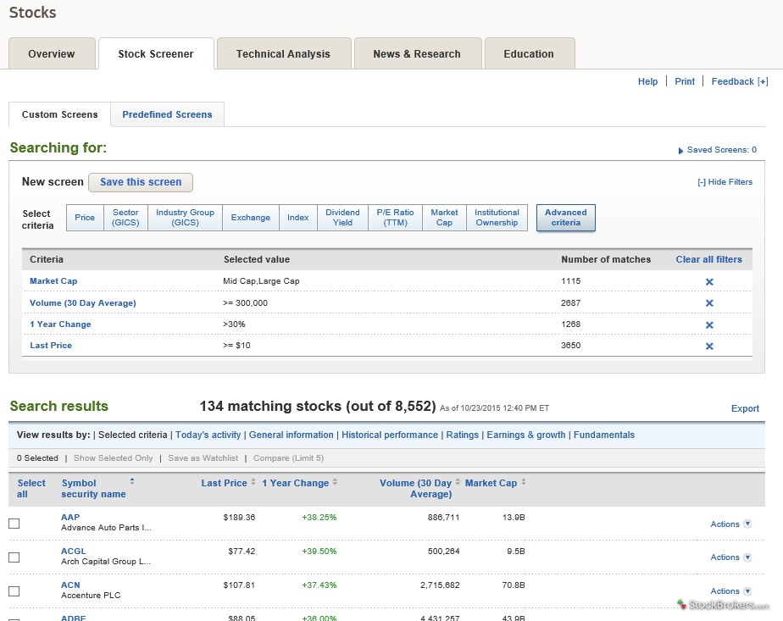The height and width of the screenshot is (621, 783).
Task: Sort by Symbol column arrows
Action: click(131, 481)
